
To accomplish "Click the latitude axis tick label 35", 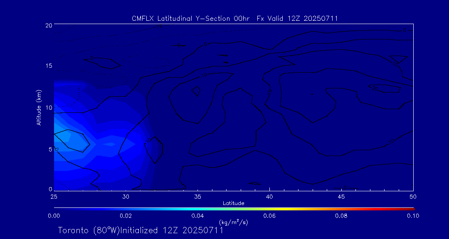I will point(198,197).
